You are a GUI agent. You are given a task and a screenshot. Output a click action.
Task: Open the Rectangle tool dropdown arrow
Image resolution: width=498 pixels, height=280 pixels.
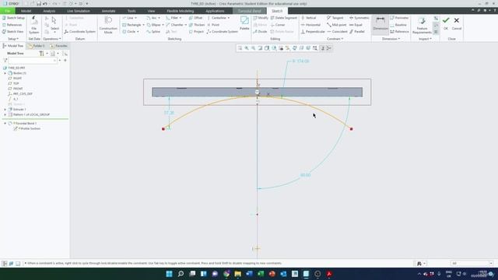pyautogui.click(x=143, y=25)
